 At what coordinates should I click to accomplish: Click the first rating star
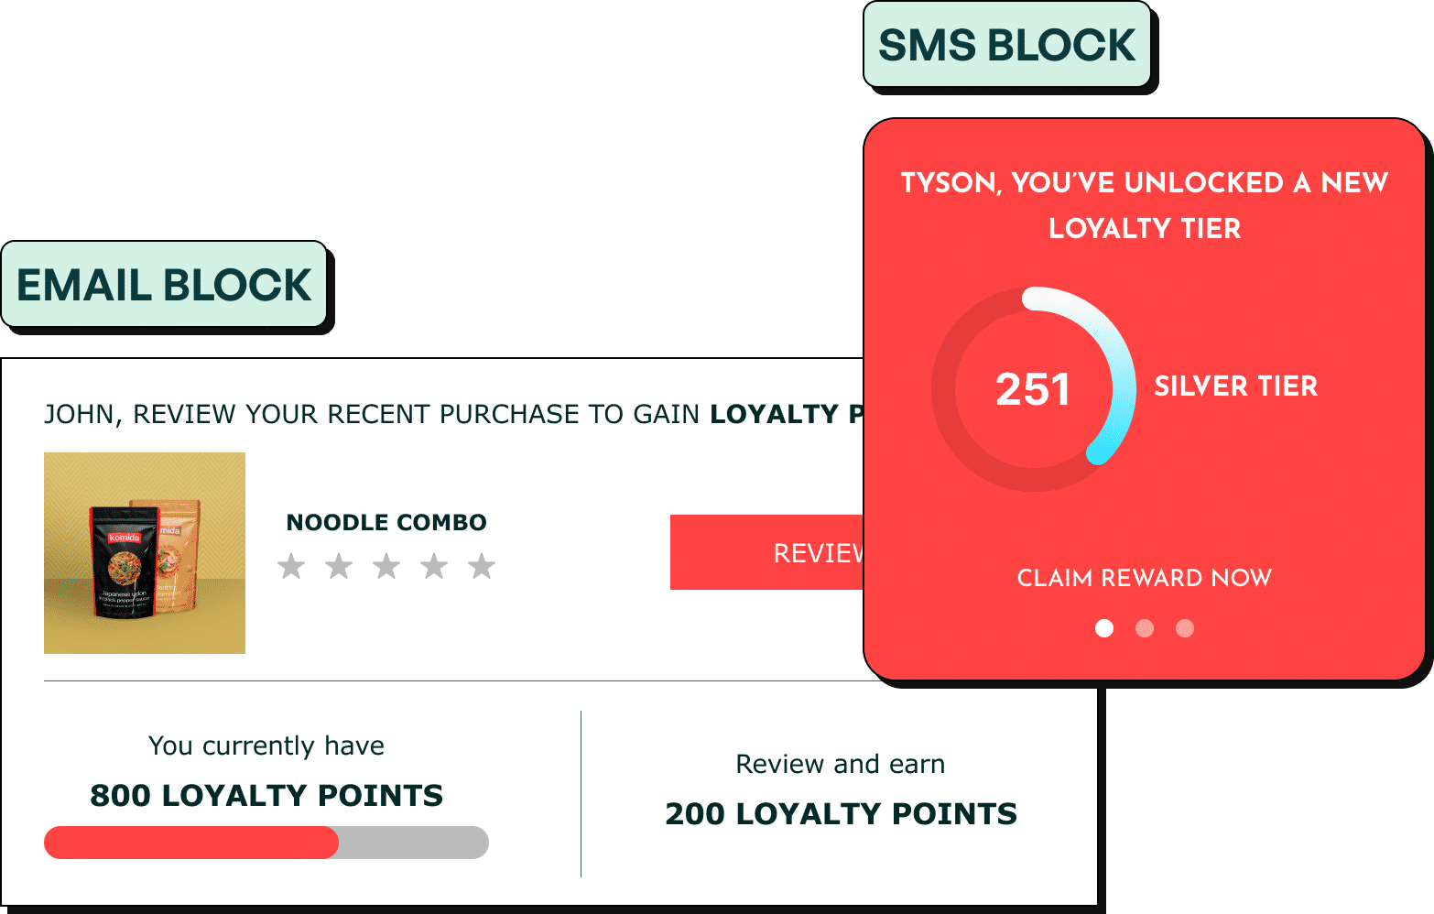[x=291, y=567]
